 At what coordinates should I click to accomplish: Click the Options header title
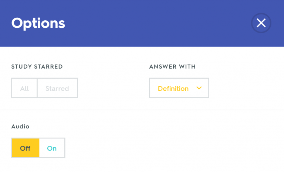[x=38, y=23]
